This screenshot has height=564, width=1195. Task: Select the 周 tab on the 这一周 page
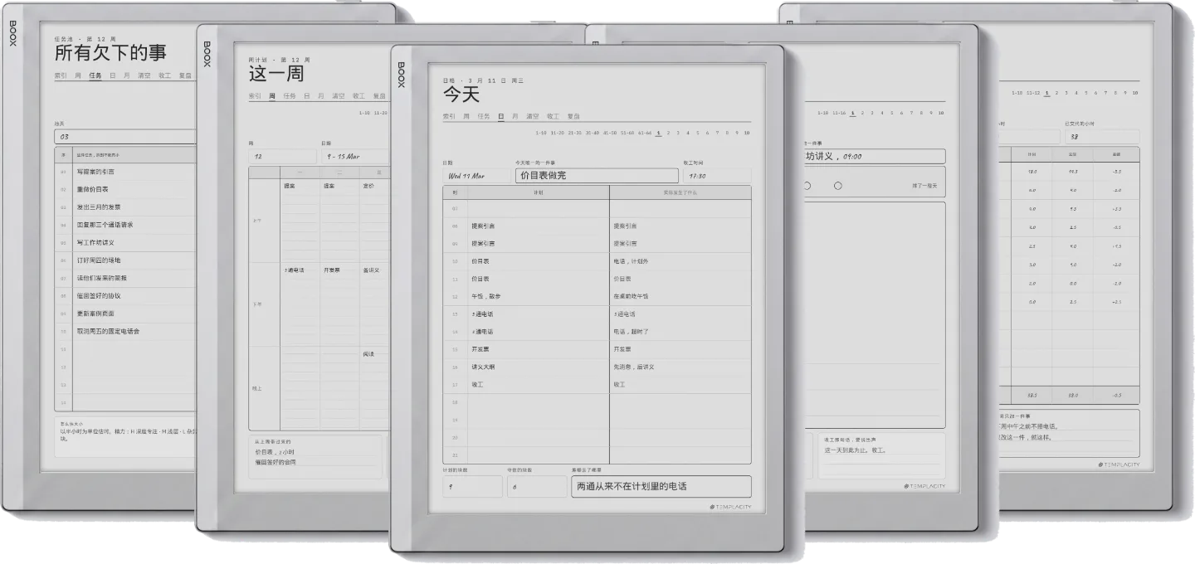[x=272, y=95]
